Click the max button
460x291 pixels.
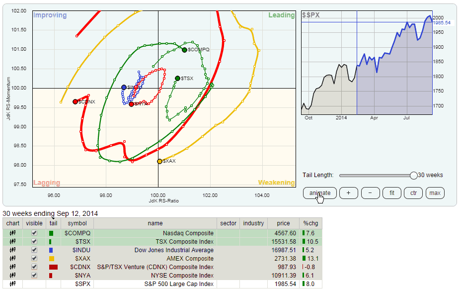click(x=435, y=193)
